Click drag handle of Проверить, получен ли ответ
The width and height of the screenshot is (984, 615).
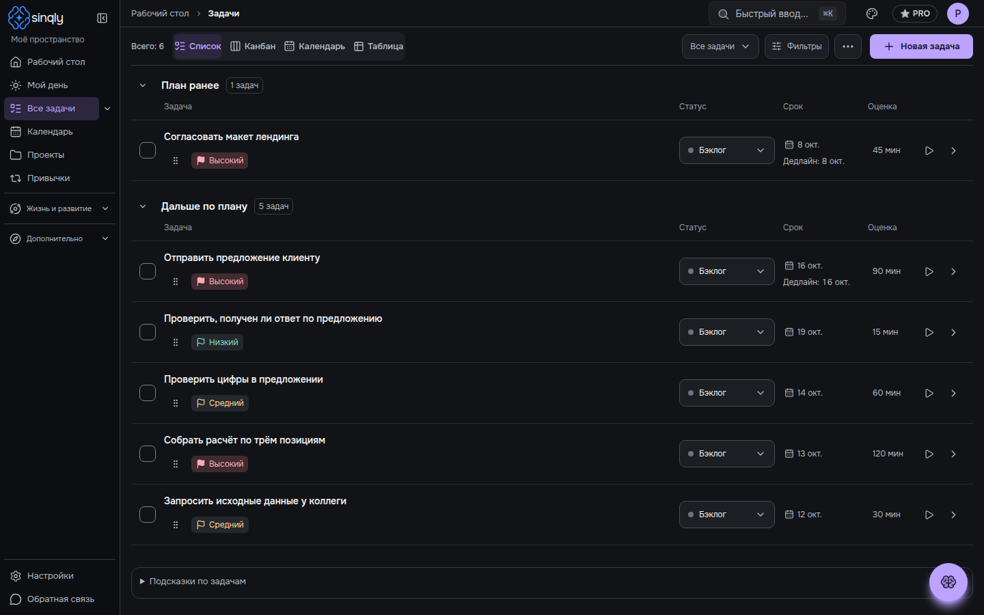tap(176, 342)
